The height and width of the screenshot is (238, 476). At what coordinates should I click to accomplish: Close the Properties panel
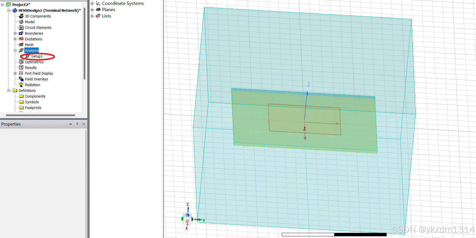pyautogui.click(x=84, y=124)
